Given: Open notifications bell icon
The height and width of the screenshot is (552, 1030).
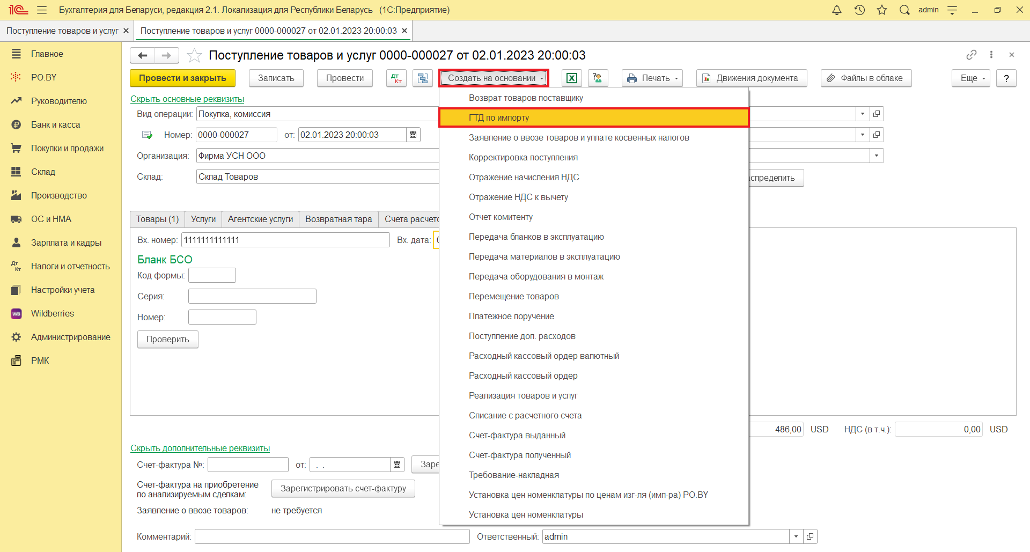Looking at the screenshot, I should [x=836, y=10].
